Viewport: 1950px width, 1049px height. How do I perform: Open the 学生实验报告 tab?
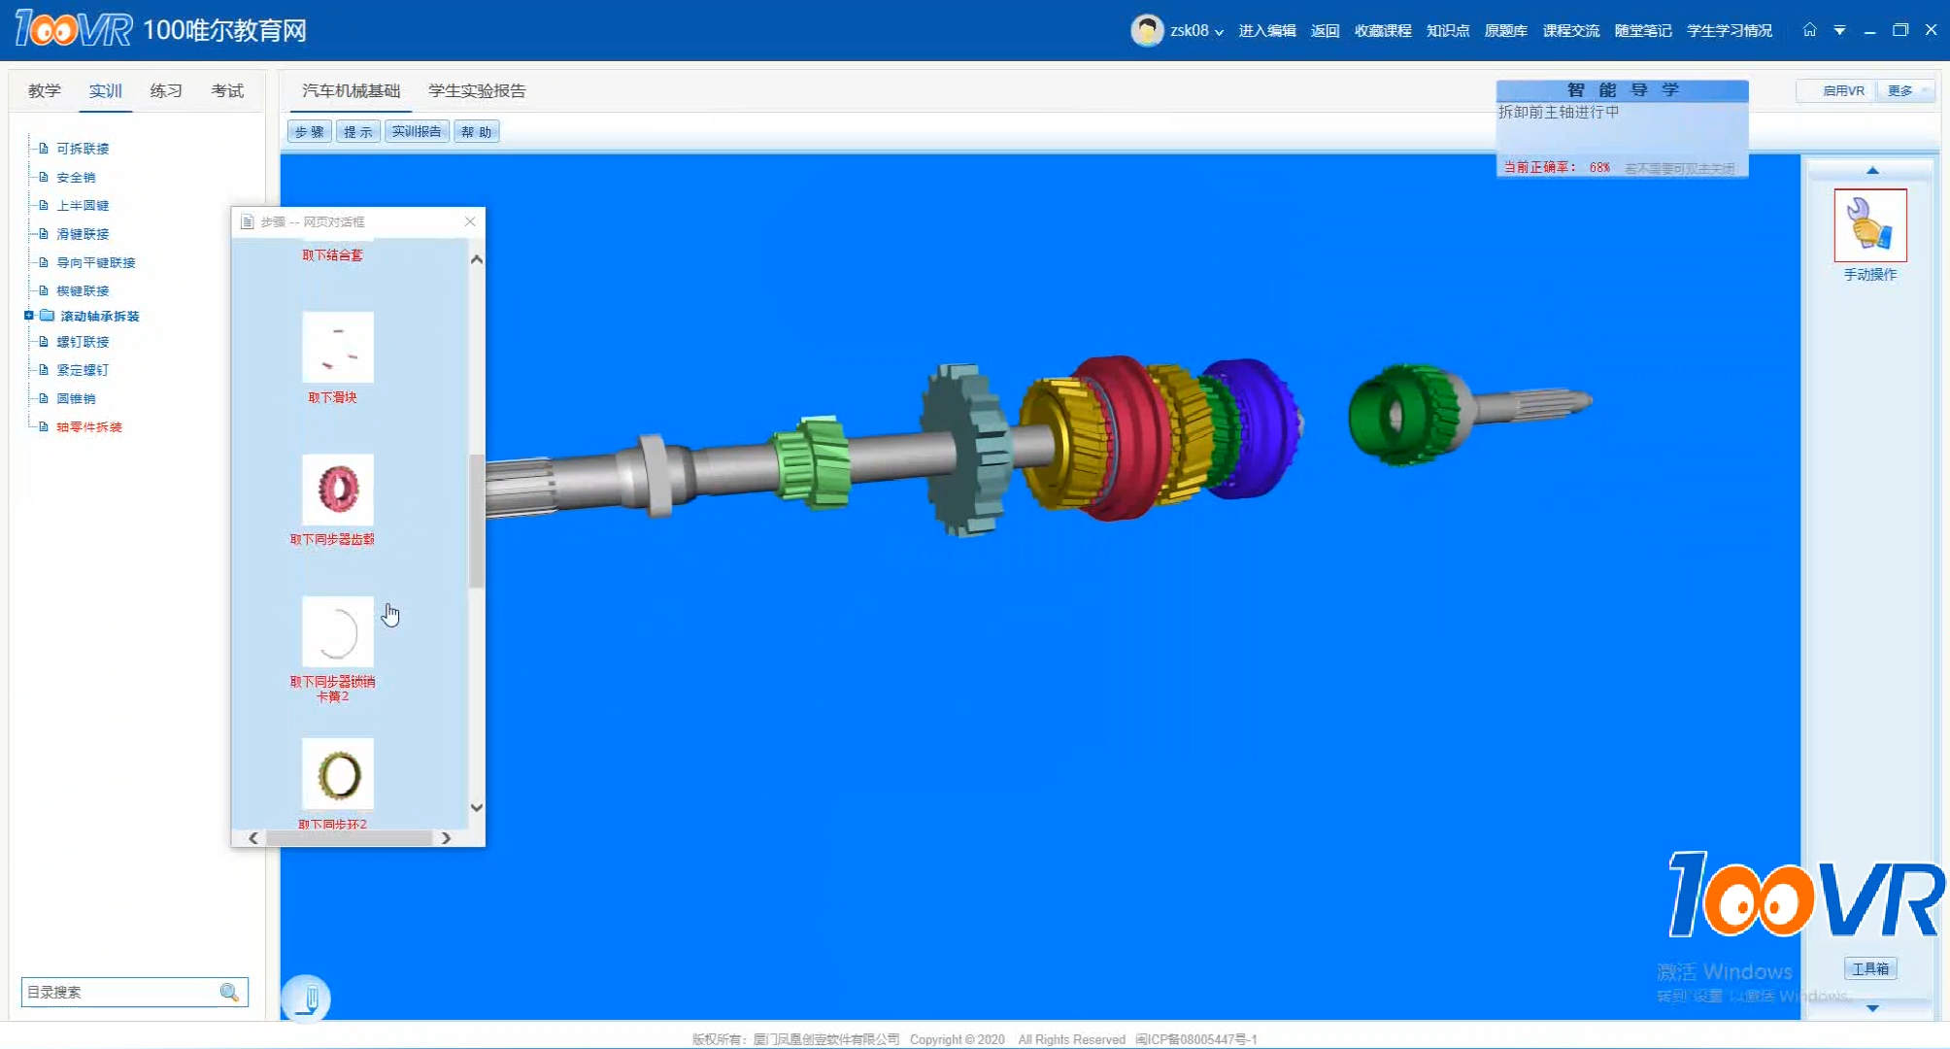click(x=477, y=90)
